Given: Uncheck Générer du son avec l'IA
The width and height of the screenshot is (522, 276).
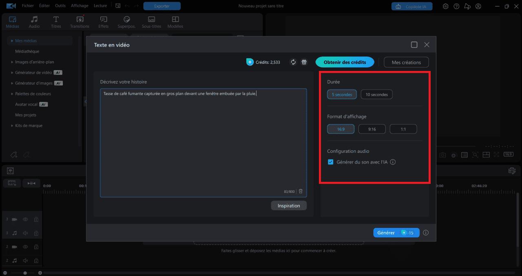Looking at the screenshot, I should coord(330,162).
